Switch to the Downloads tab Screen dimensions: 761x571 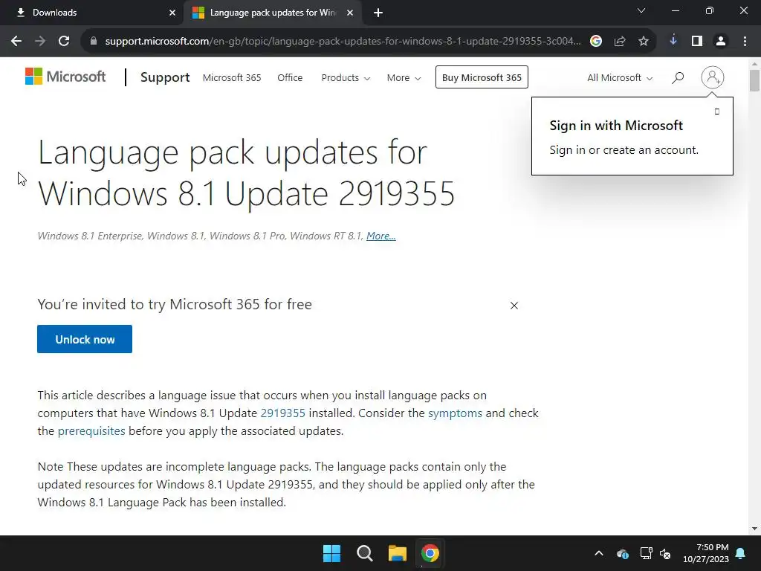[91, 13]
